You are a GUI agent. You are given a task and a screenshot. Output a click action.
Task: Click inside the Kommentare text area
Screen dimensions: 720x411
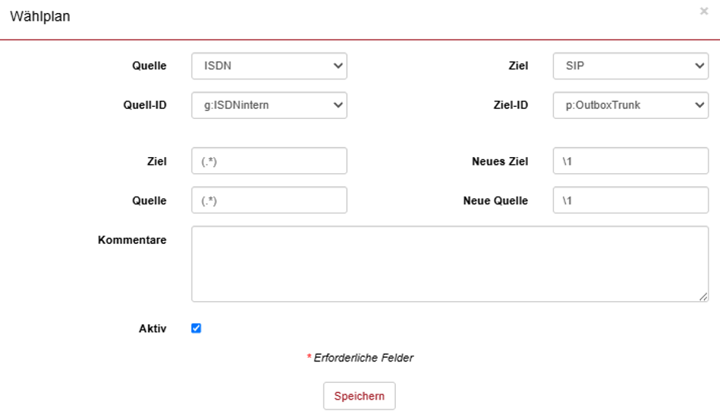pyautogui.click(x=450, y=264)
